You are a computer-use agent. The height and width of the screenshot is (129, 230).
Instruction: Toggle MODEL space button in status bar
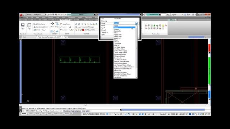coord(103,114)
